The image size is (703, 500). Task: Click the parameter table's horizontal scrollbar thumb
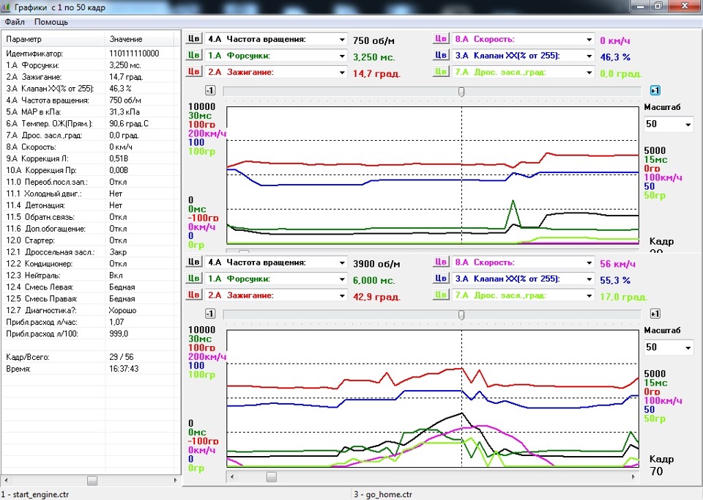pos(92,480)
